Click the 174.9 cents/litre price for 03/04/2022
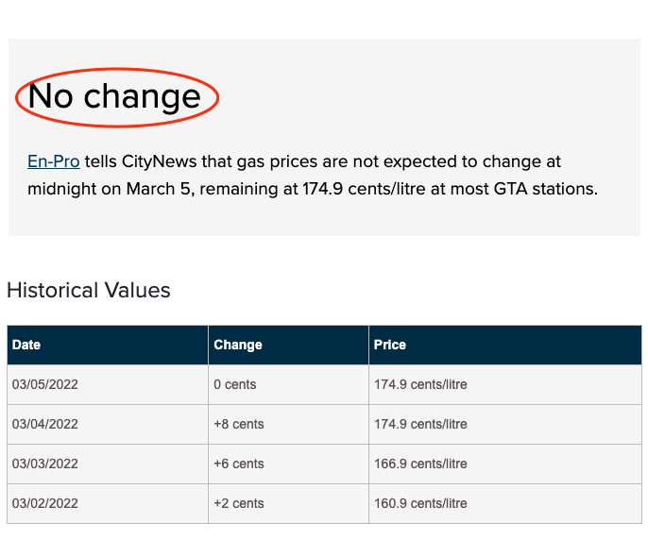This screenshot has width=648, height=540. (505, 424)
